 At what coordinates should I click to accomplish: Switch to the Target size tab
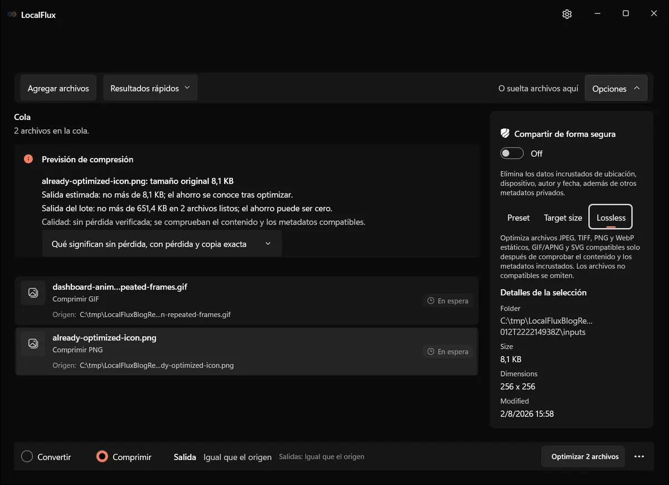click(563, 218)
